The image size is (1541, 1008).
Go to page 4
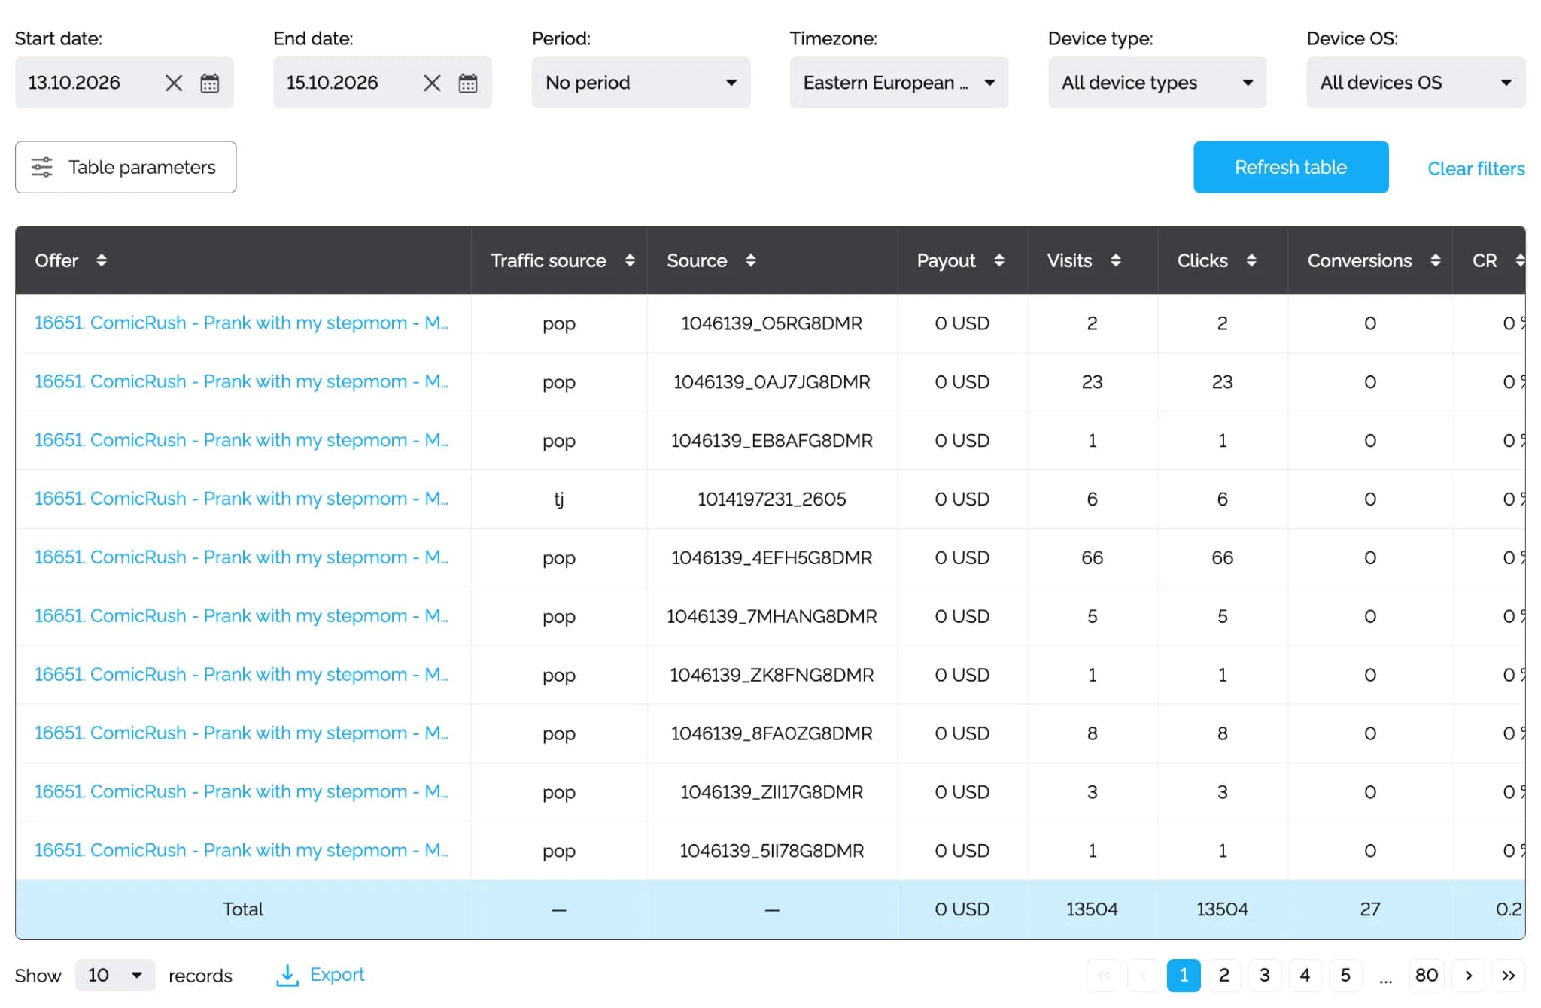pos(1305,976)
